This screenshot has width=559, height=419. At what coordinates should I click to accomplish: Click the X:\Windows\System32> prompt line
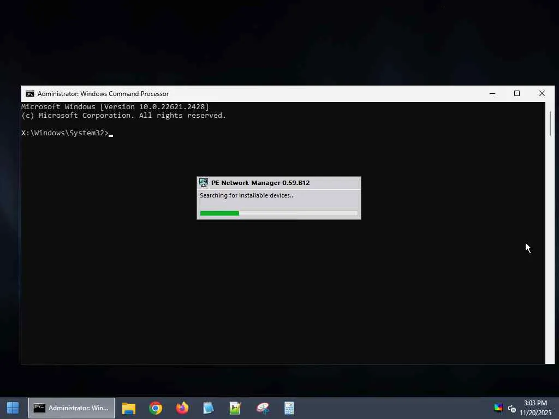tap(67, 133)
